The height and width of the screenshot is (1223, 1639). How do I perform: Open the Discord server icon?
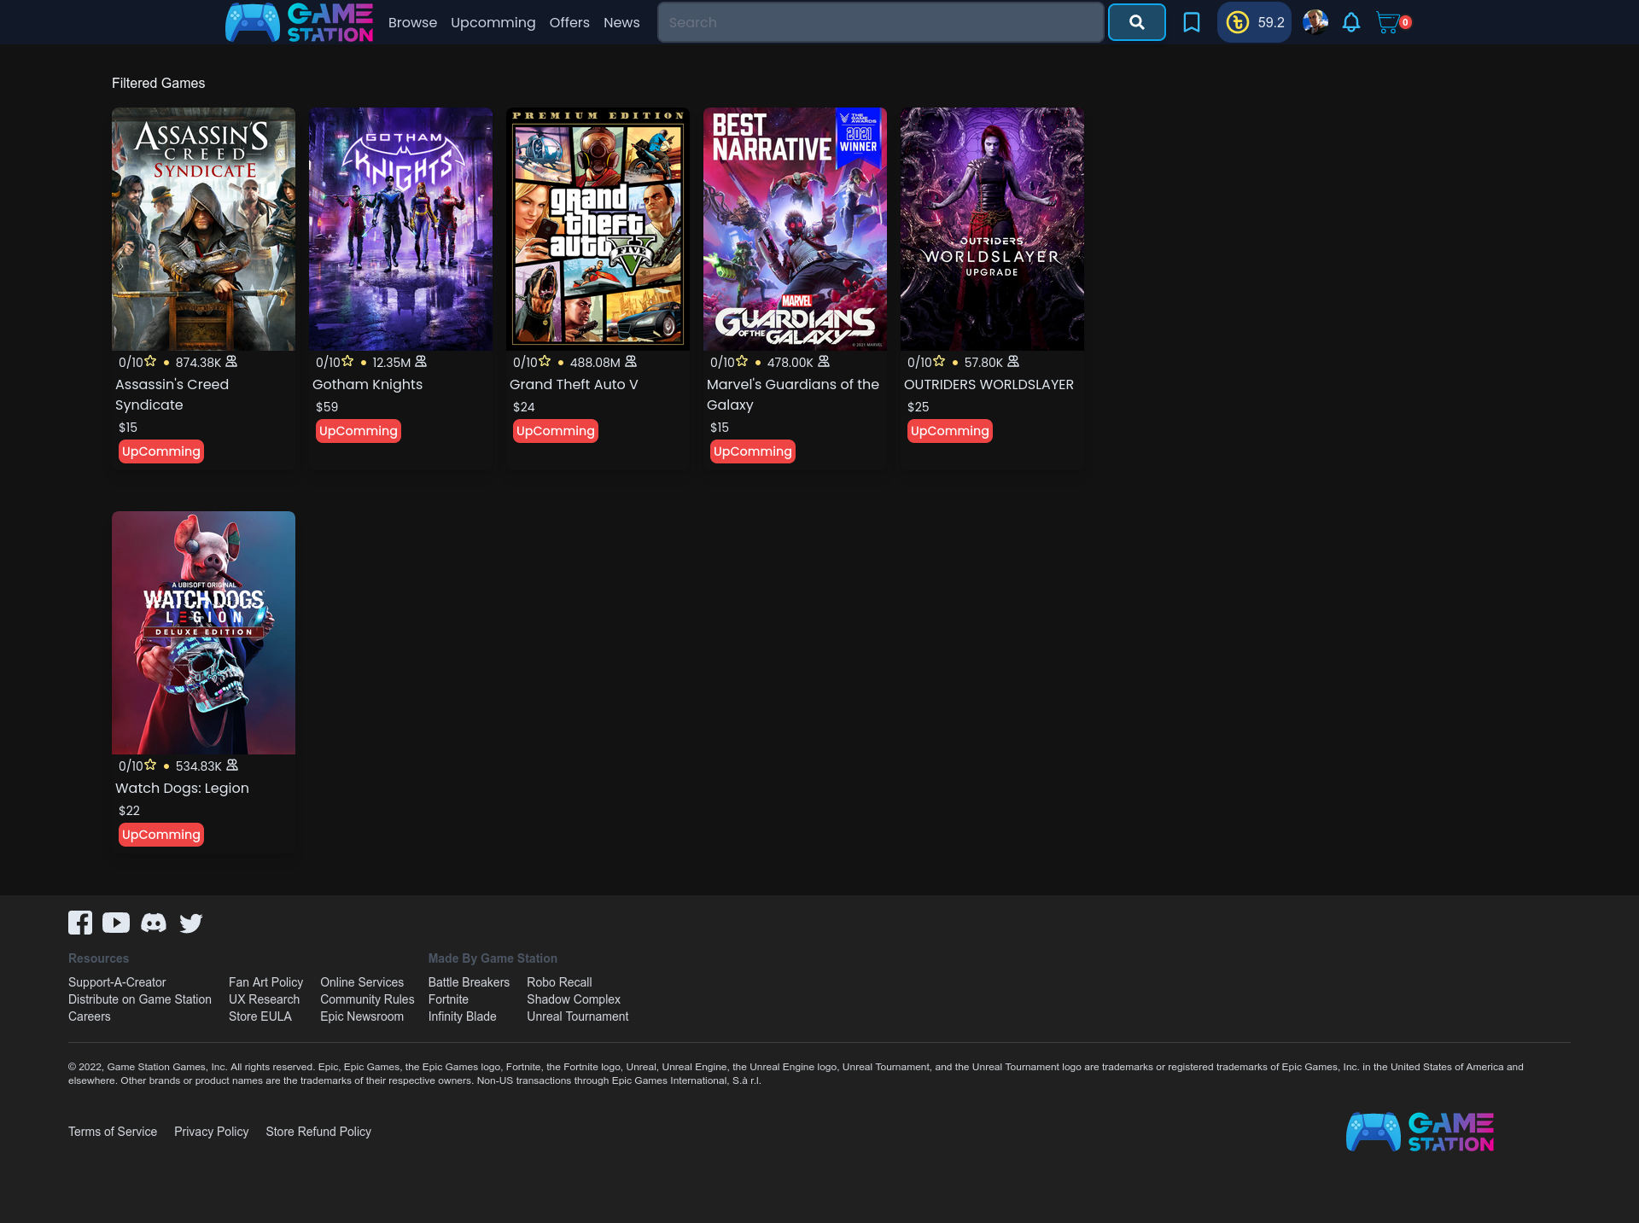pos(154,923)
